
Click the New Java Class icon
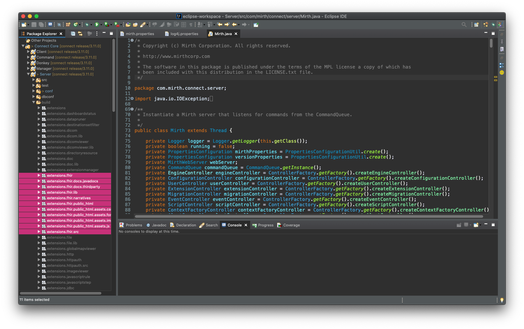pyautogui.click(x=76, y=24)
